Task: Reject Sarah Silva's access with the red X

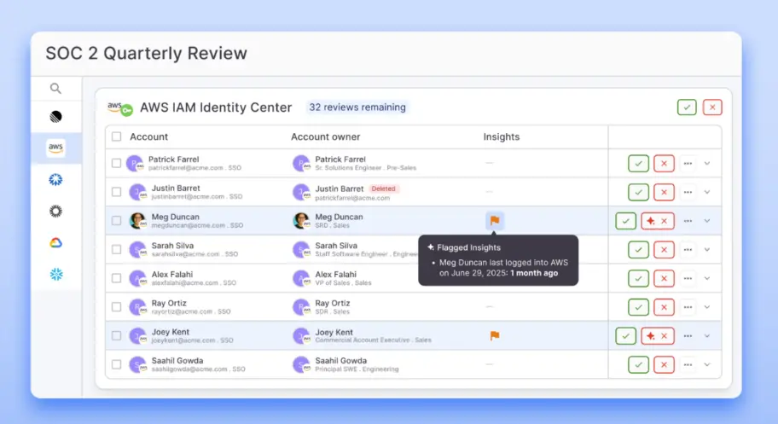Action: [664, 250]
